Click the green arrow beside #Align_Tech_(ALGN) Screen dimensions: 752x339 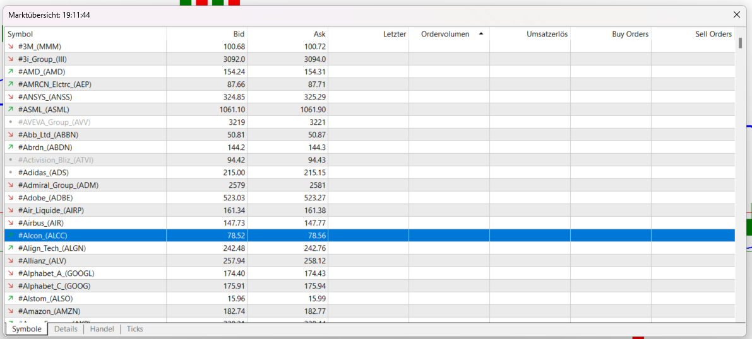(x=11, y=248)
